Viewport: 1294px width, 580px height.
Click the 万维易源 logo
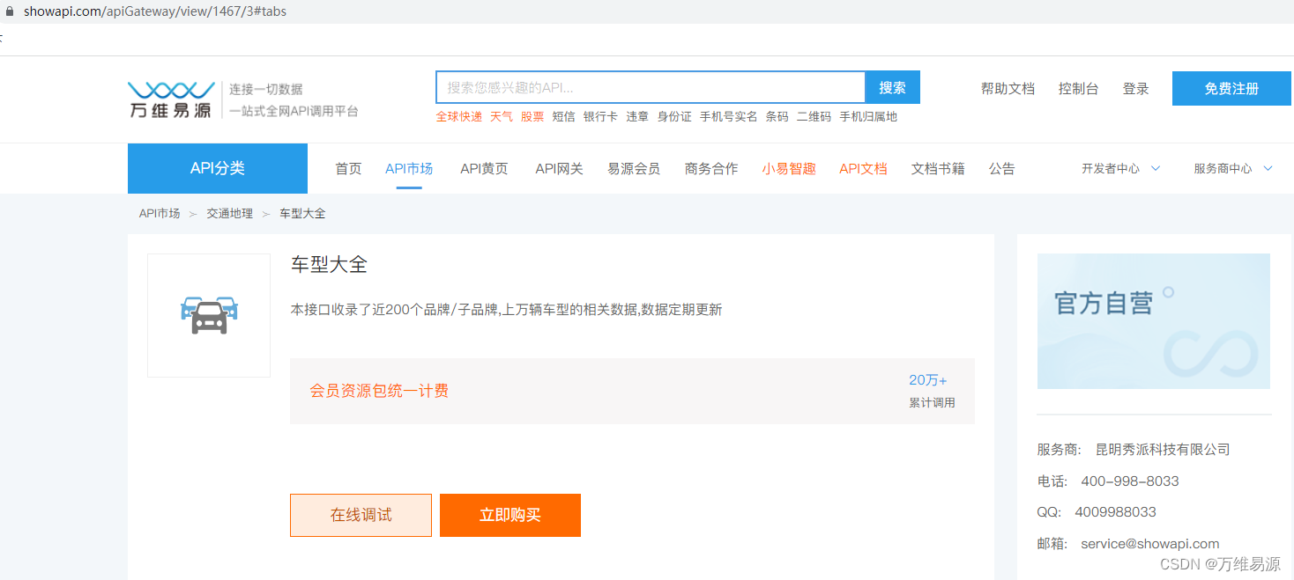click(171, 99)
